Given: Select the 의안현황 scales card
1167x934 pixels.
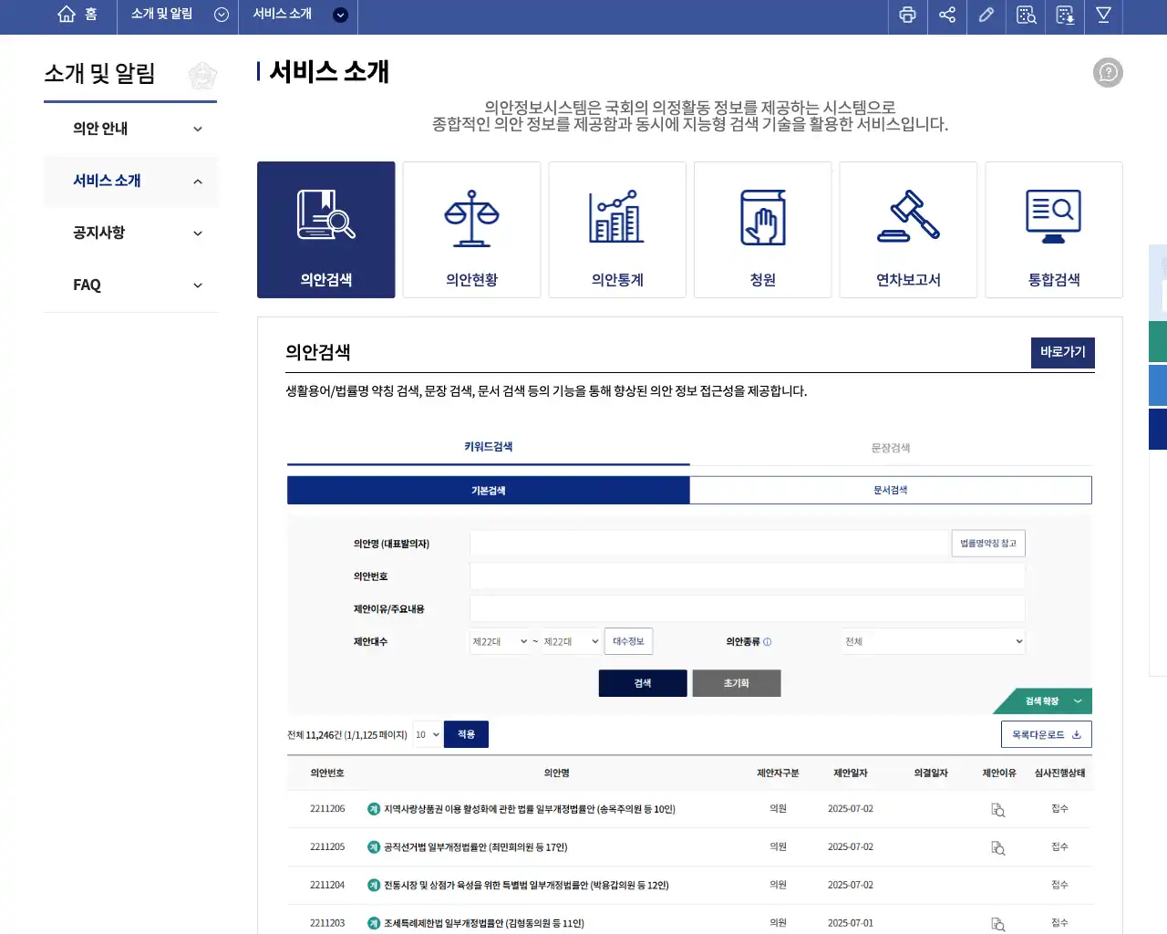Looking at the screenshot, I should point(471,230).
